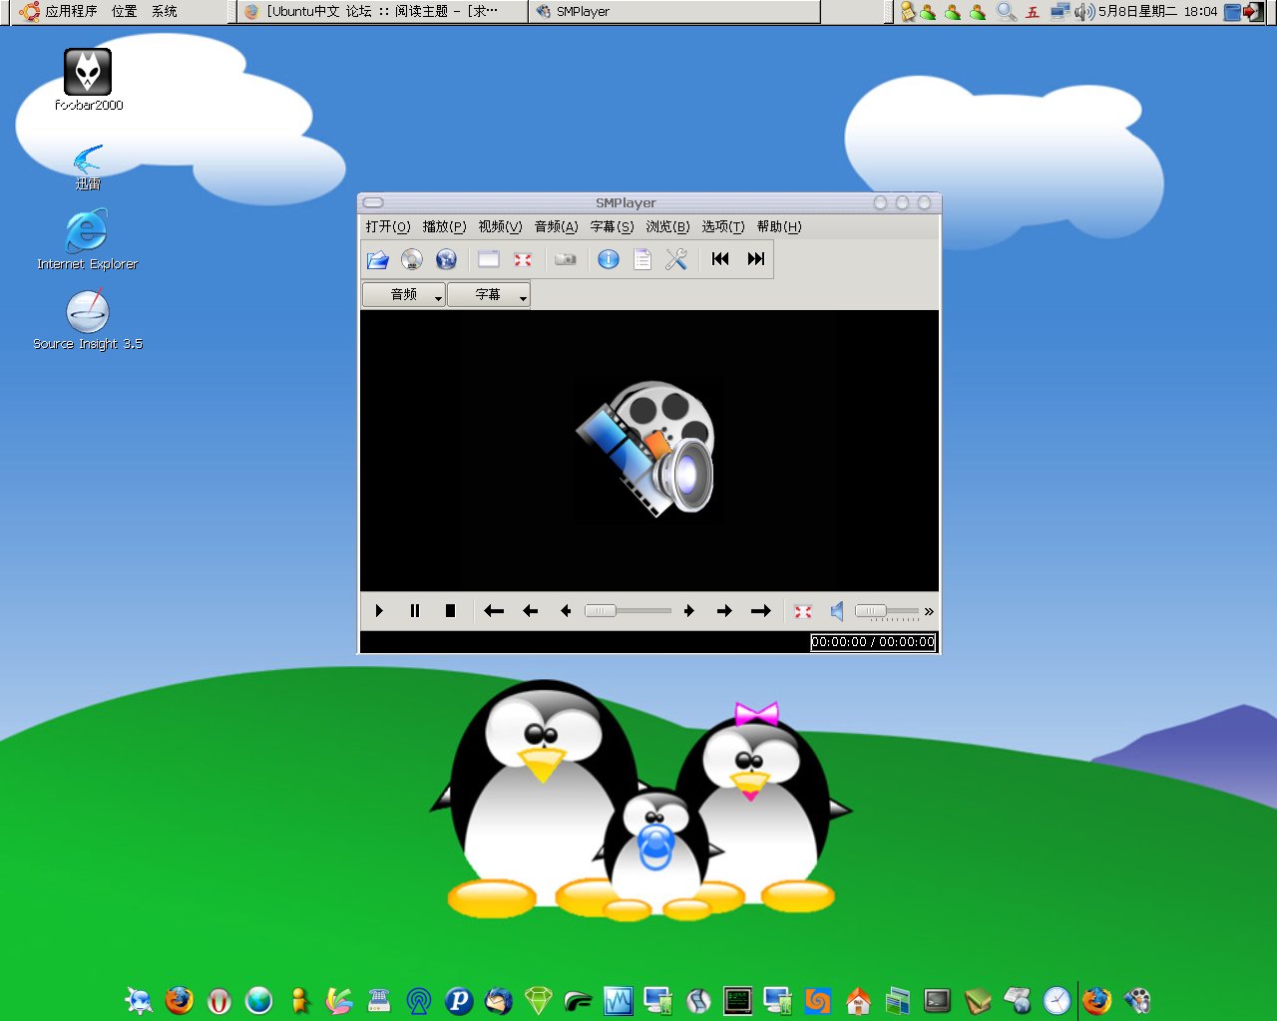
Task: Launch the blue P icon in dock
Action: [458, 1000]
